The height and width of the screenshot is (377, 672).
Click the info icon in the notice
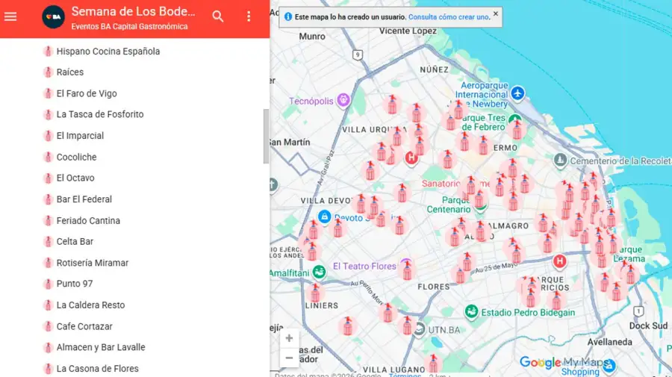coord(288,16)
